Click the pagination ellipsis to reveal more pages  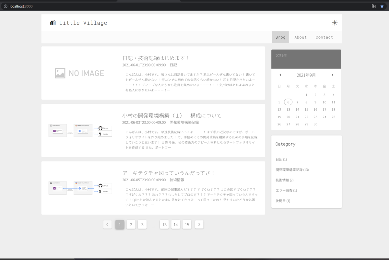(x=153, y=226)
